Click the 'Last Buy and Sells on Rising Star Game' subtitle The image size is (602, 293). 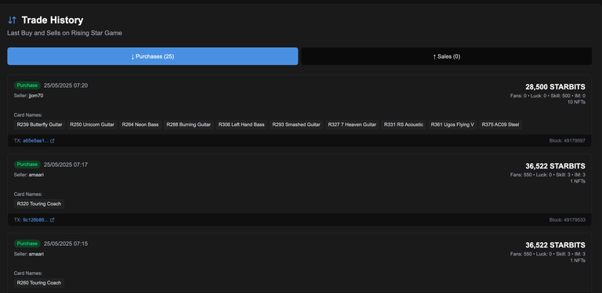(x=64, y=34)
